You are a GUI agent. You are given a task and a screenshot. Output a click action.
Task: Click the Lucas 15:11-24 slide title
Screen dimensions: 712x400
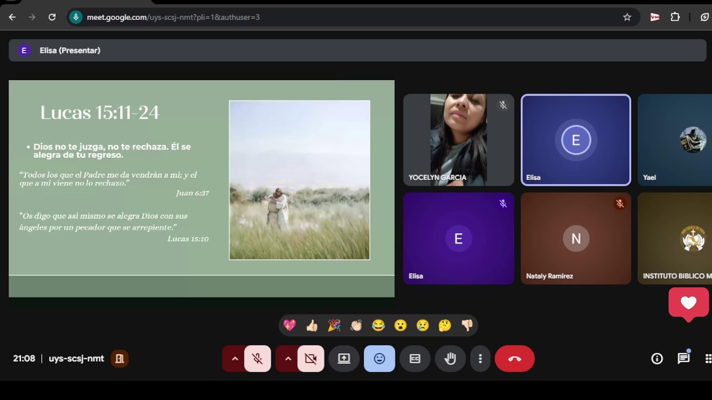(x=100, y=113)
